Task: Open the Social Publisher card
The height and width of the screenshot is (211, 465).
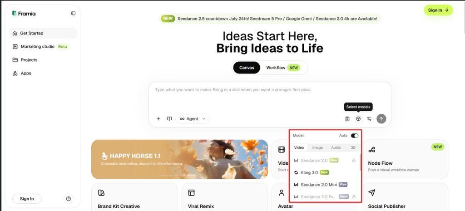Action: [405, 197]
